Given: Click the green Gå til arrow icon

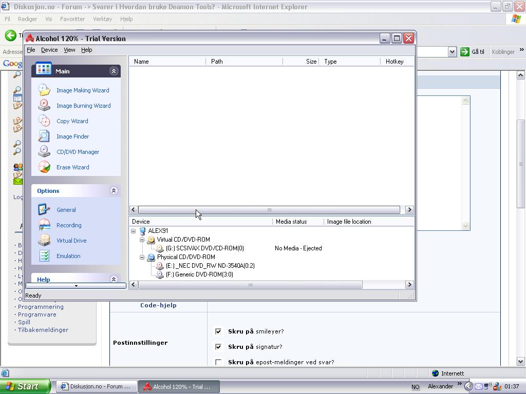Looking at the screenshot, I should pos(464,52).
